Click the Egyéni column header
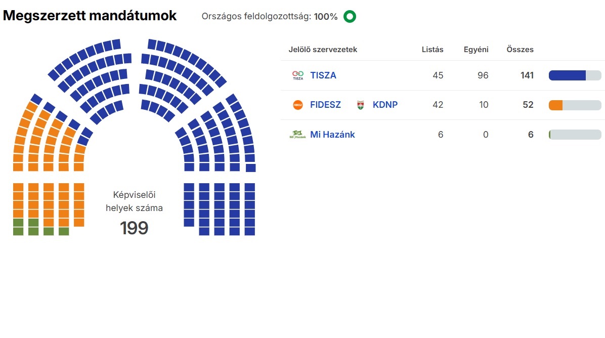 [476, 50]
